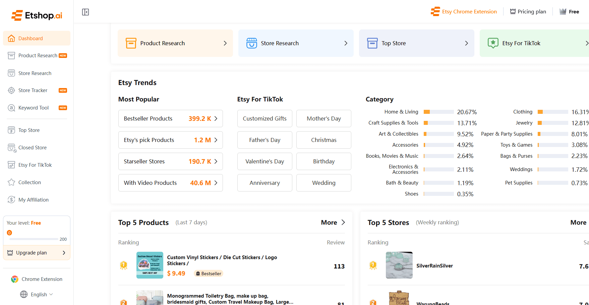The width and height of the screenshot is (589, 305).
Task: Open the Chrome Extension page
Action: tap(37, 279)
